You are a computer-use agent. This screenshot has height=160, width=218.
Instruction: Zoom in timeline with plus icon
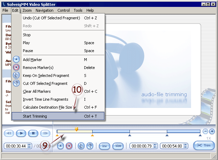pyautogui.click(x=212, y=131)
